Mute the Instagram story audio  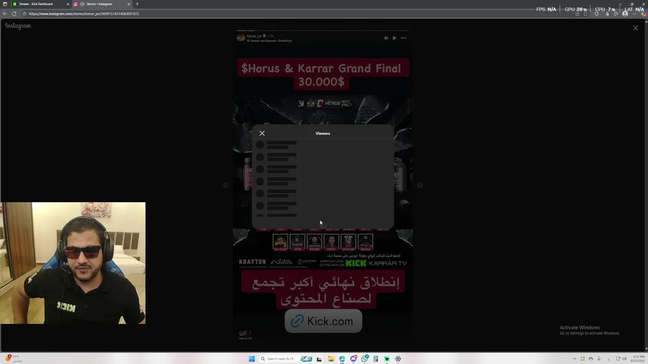point(386,38)
